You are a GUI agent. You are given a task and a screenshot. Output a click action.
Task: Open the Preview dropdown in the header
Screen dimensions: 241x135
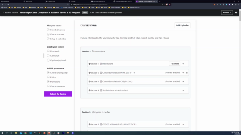pyautogui.click(x=227, y=13)
